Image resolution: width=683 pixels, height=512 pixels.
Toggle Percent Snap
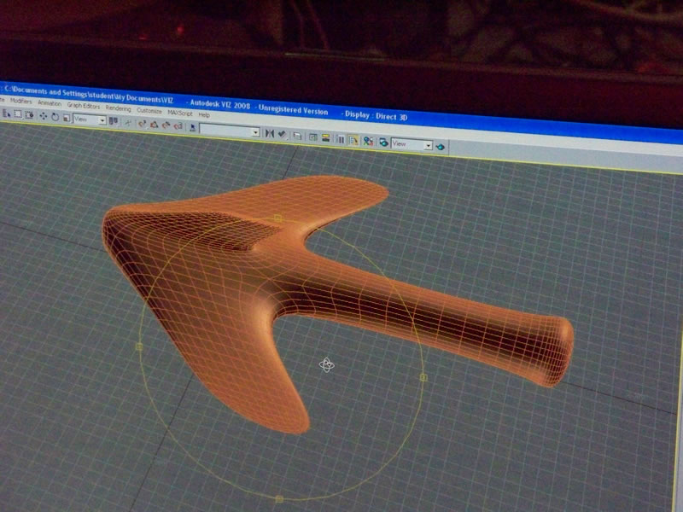pos(166,125)
